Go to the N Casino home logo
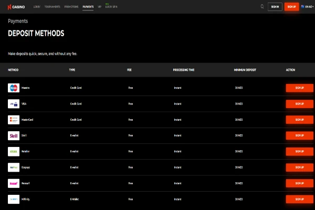 pyautogui.click(x=16, y=7)
